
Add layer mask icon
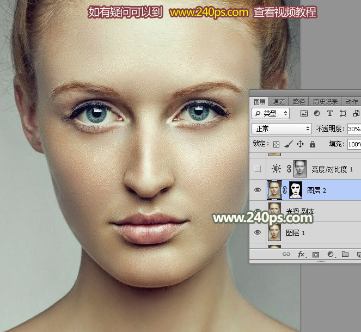316,255
